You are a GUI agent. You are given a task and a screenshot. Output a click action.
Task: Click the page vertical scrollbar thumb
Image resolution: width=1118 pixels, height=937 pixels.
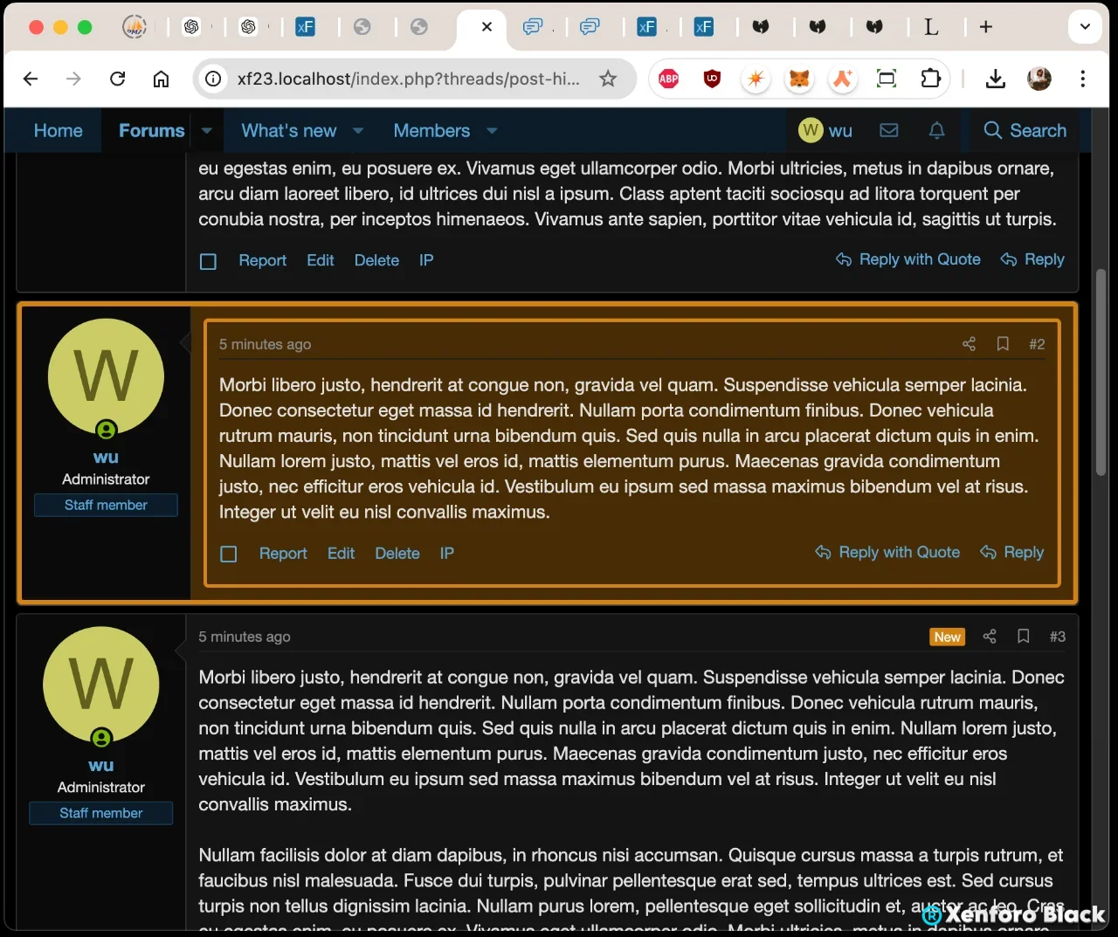tap(1101, 372)
